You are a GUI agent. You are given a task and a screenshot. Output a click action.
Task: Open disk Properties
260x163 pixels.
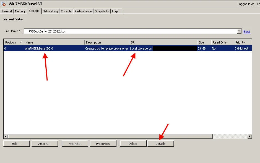tap(103, 143)
